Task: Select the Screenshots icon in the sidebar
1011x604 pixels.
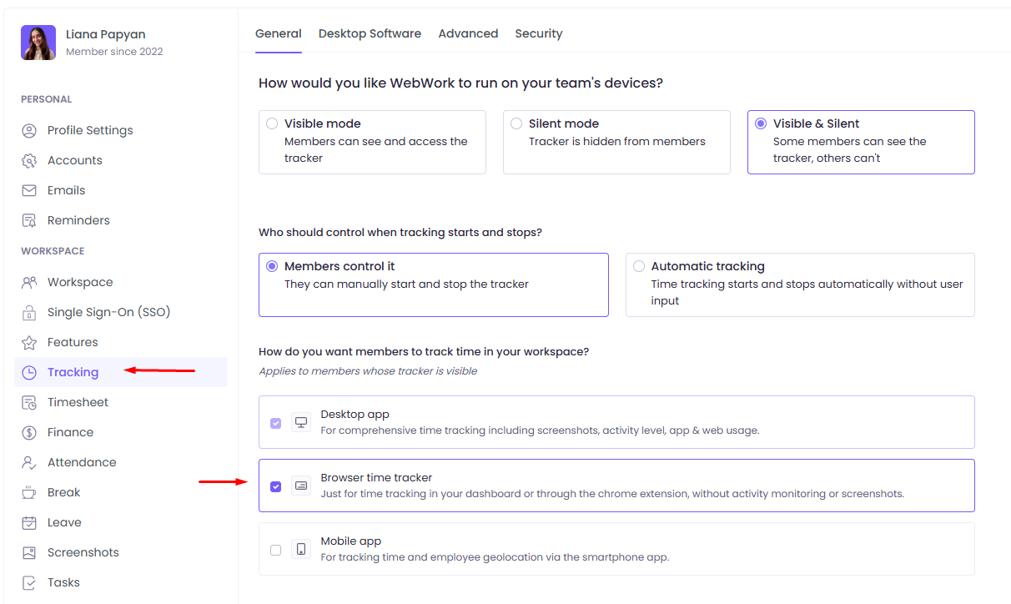Action: 28,551
